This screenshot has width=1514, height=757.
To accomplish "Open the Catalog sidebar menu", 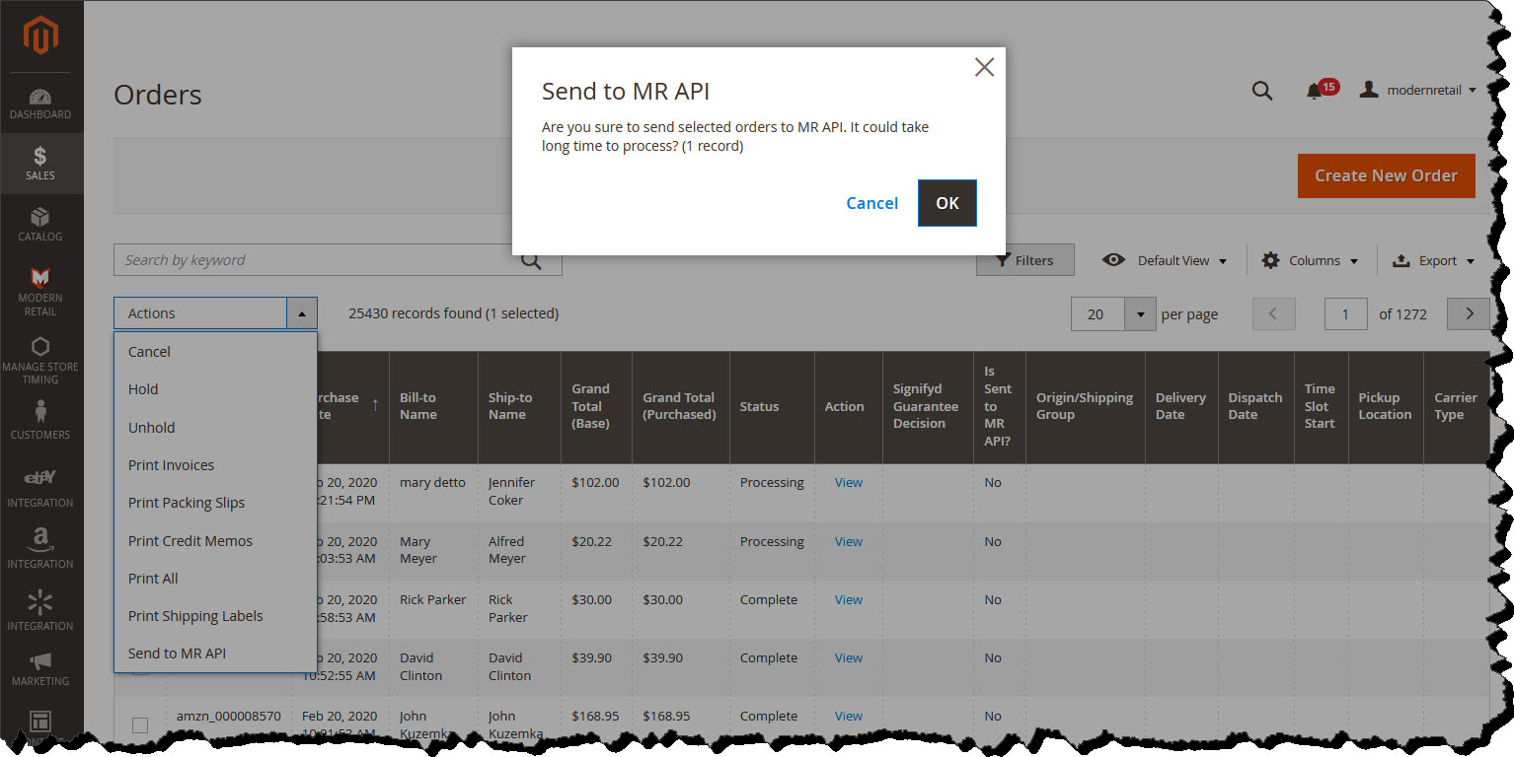I will click(40, 224).
